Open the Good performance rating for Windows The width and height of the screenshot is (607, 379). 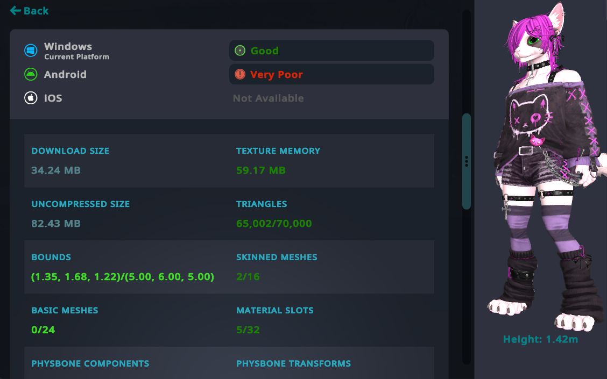click(x=331, y=51)
